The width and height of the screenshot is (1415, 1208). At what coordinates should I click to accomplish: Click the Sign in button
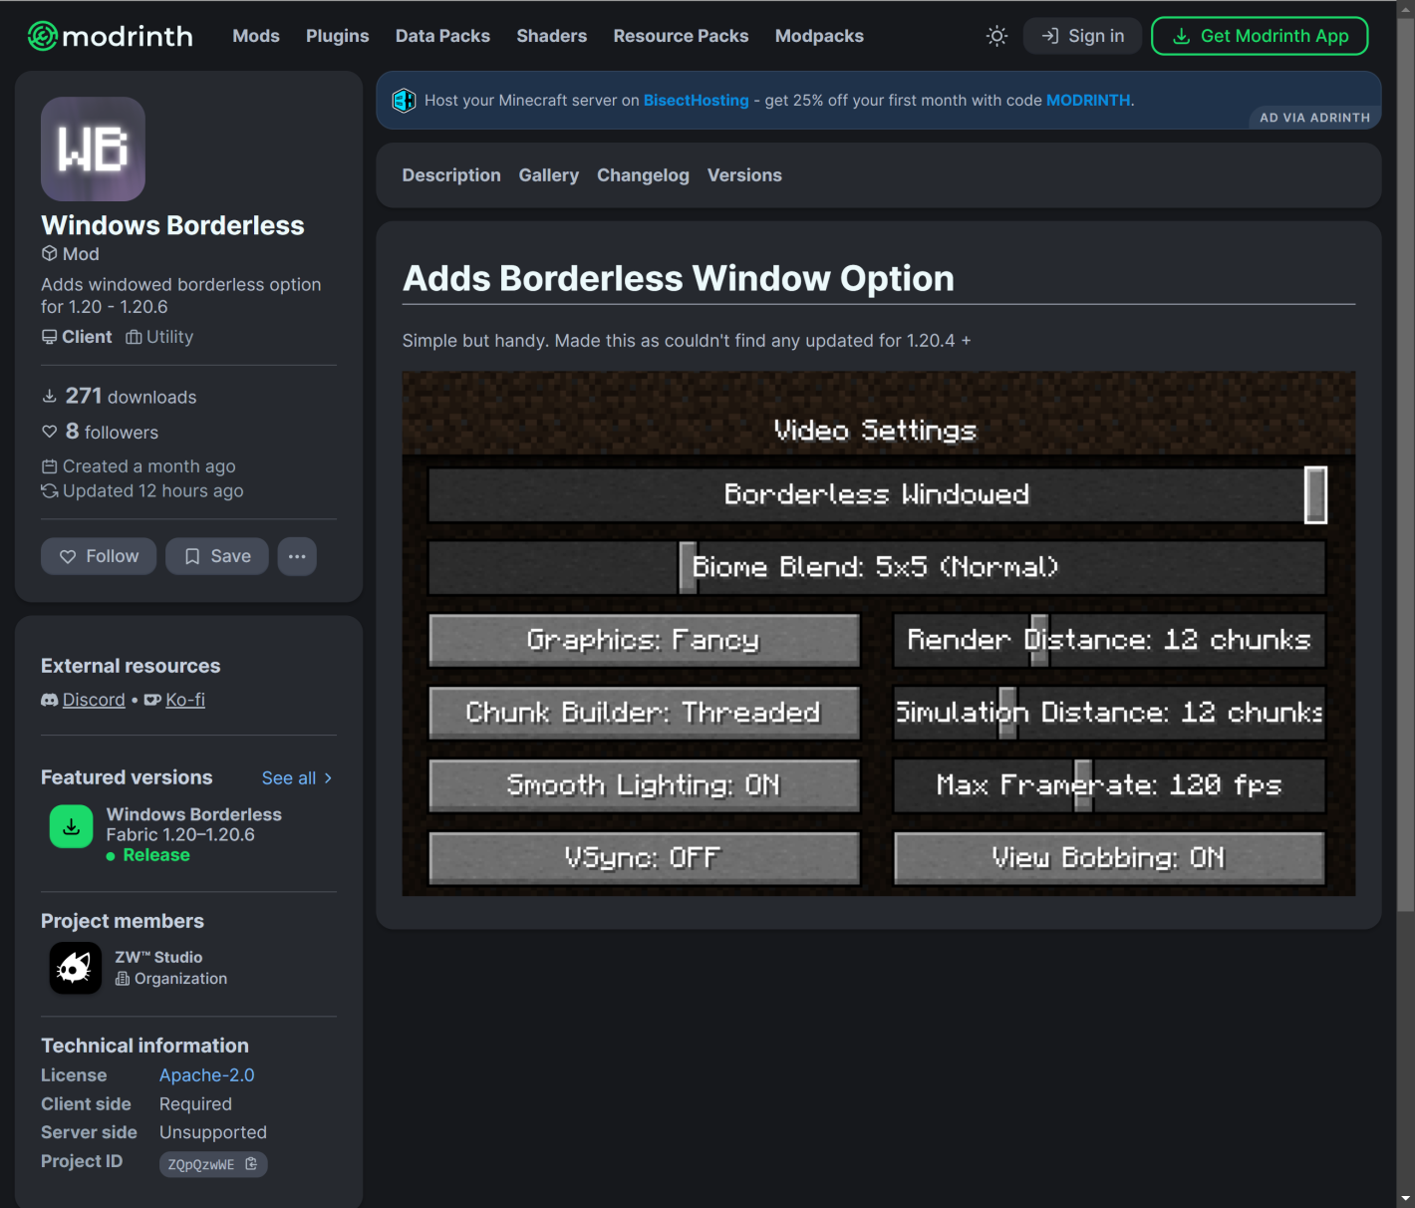1082,36
